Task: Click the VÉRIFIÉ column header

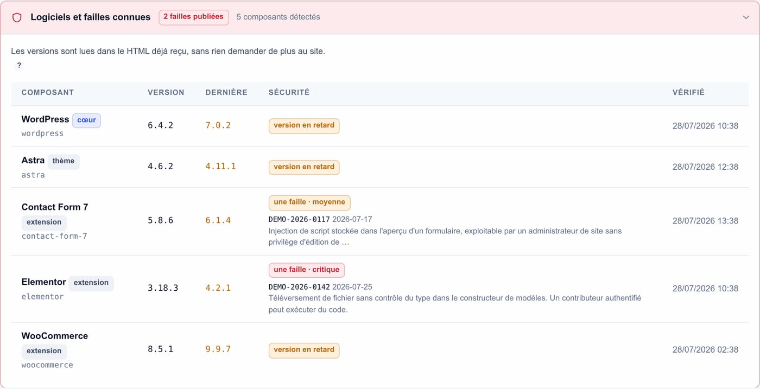Action: pyautogui.click(x=688, y=93)
